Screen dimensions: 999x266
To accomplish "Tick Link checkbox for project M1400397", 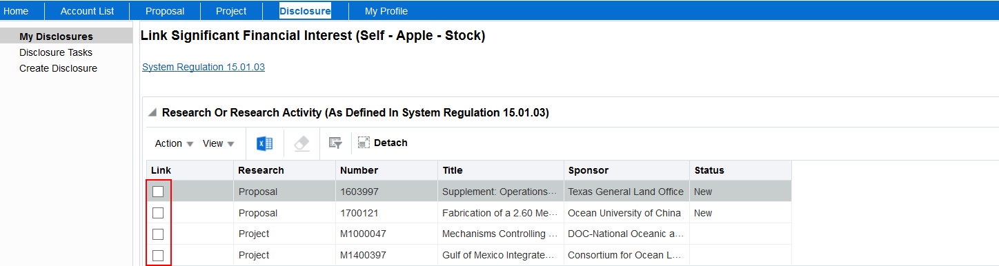I will [158, 255].
